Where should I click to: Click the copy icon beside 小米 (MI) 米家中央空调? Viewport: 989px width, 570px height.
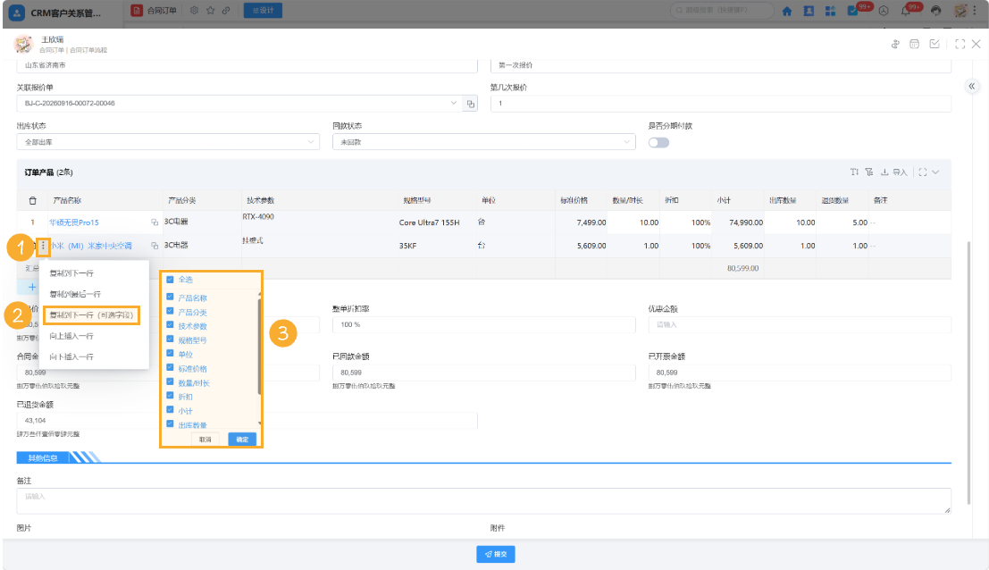coord(155,246)
